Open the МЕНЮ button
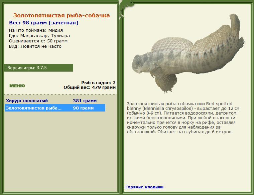 [x=17, y=85]
